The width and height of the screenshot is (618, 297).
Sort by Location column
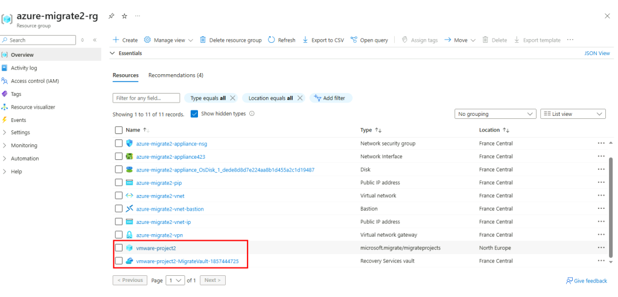click(494, 130)
